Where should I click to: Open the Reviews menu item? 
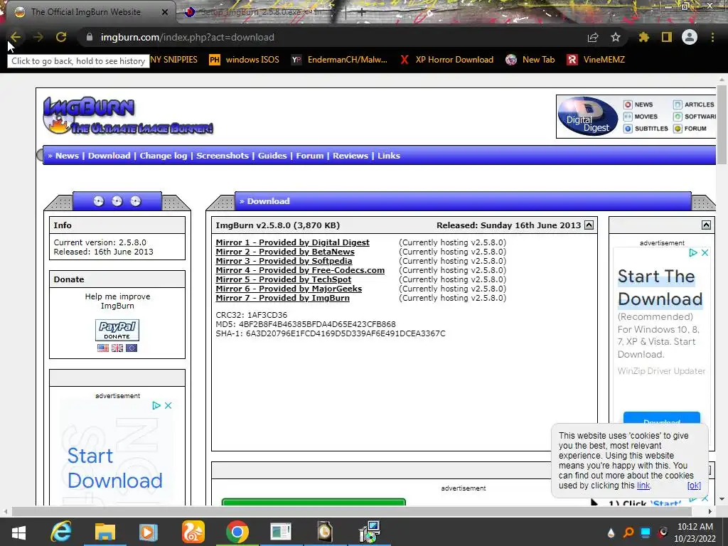[x=350, y=156]
